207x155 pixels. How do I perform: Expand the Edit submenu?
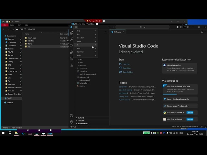(x=86, y=34)
